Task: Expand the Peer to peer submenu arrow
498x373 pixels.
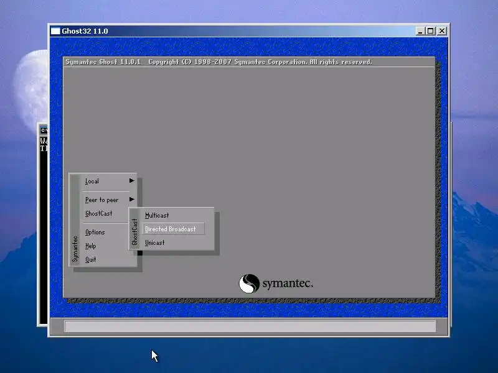Action: click(132, 199)
